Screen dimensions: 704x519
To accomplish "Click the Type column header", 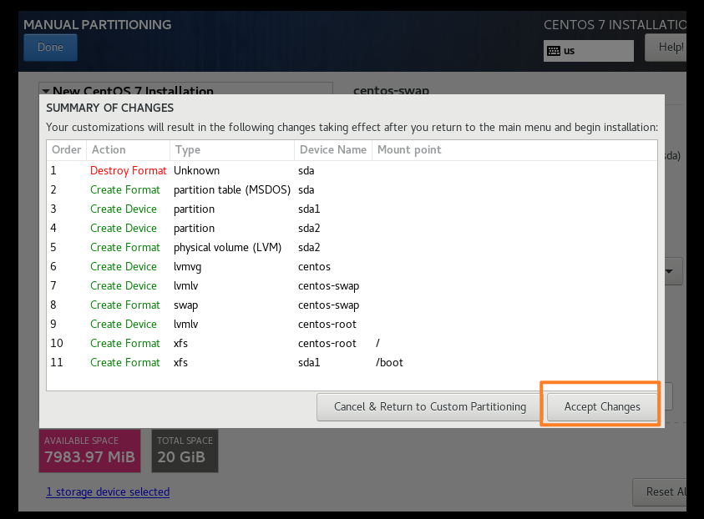I will 232,150.
